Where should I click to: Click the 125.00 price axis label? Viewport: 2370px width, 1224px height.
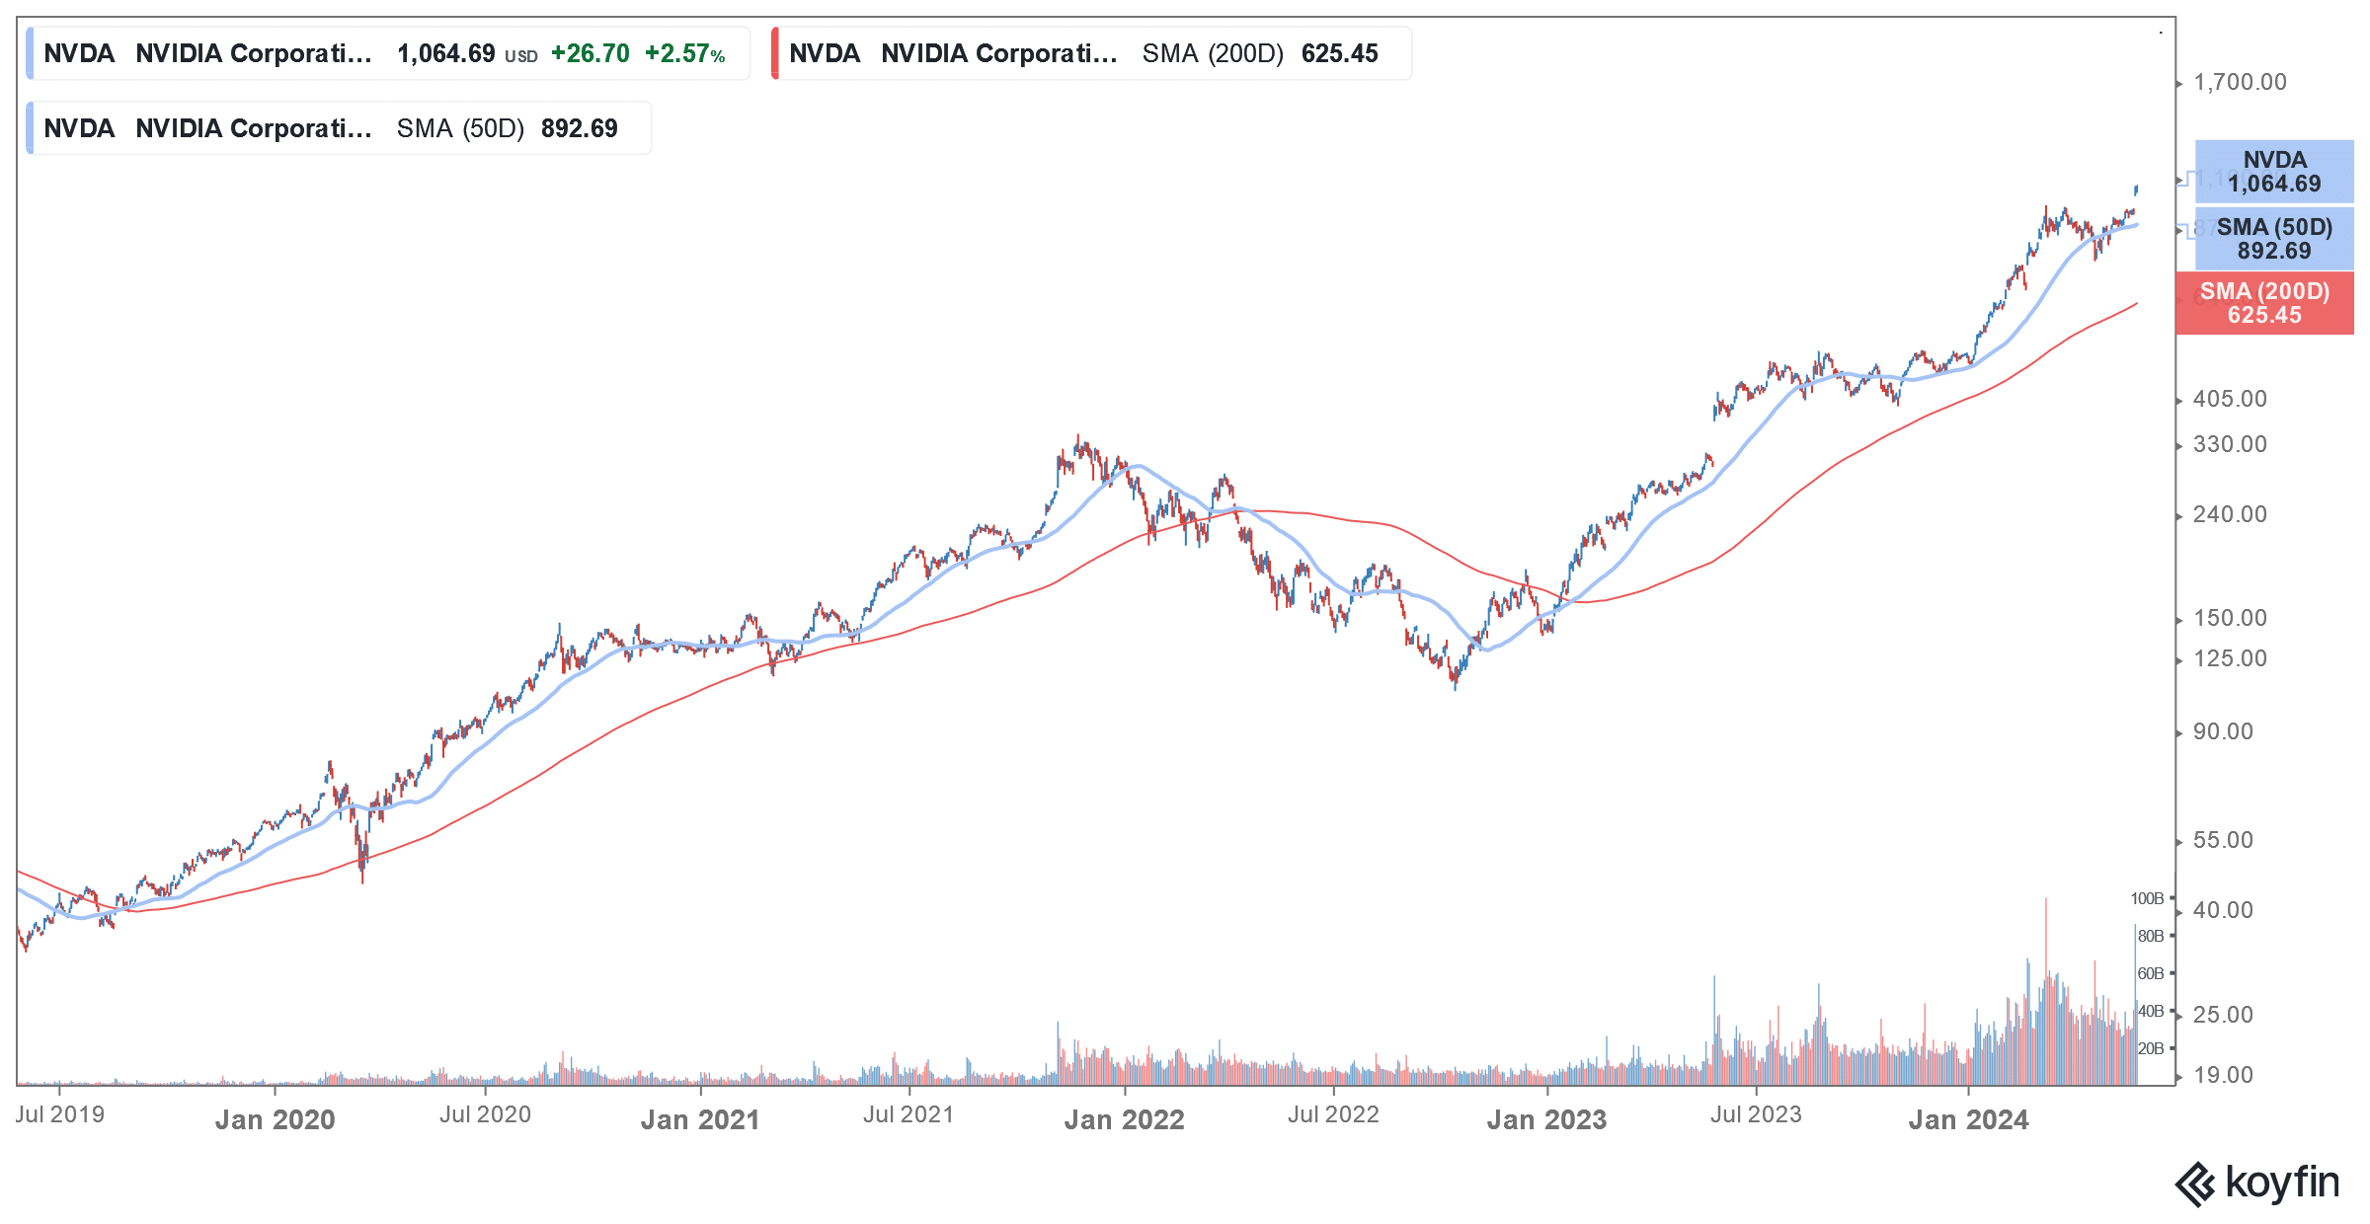[2230, 658]
